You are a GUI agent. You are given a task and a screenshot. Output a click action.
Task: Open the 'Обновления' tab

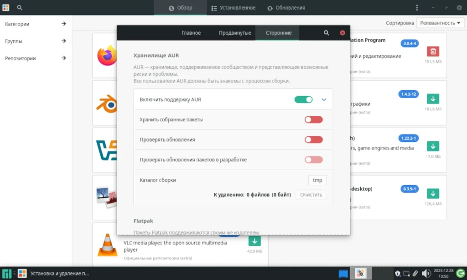(286, 8)
